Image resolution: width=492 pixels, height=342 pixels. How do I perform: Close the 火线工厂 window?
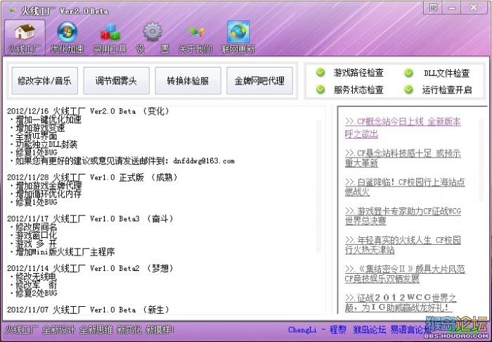tap(474, 8)
